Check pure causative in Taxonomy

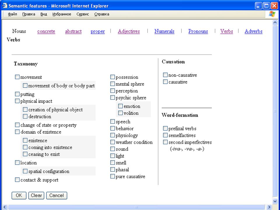click(x=113, y=176)
